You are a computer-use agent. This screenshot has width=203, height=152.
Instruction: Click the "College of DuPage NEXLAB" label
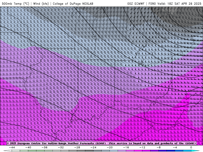(73, 4)
